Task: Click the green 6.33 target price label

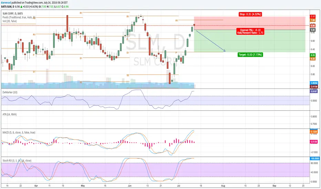Action: (x=313, y=55)
